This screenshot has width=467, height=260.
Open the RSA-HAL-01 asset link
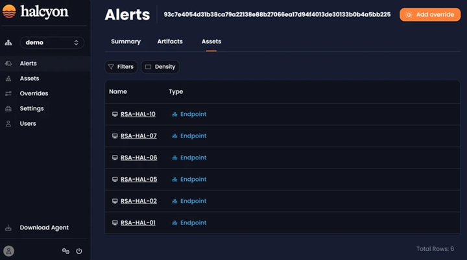click(138, 223)
